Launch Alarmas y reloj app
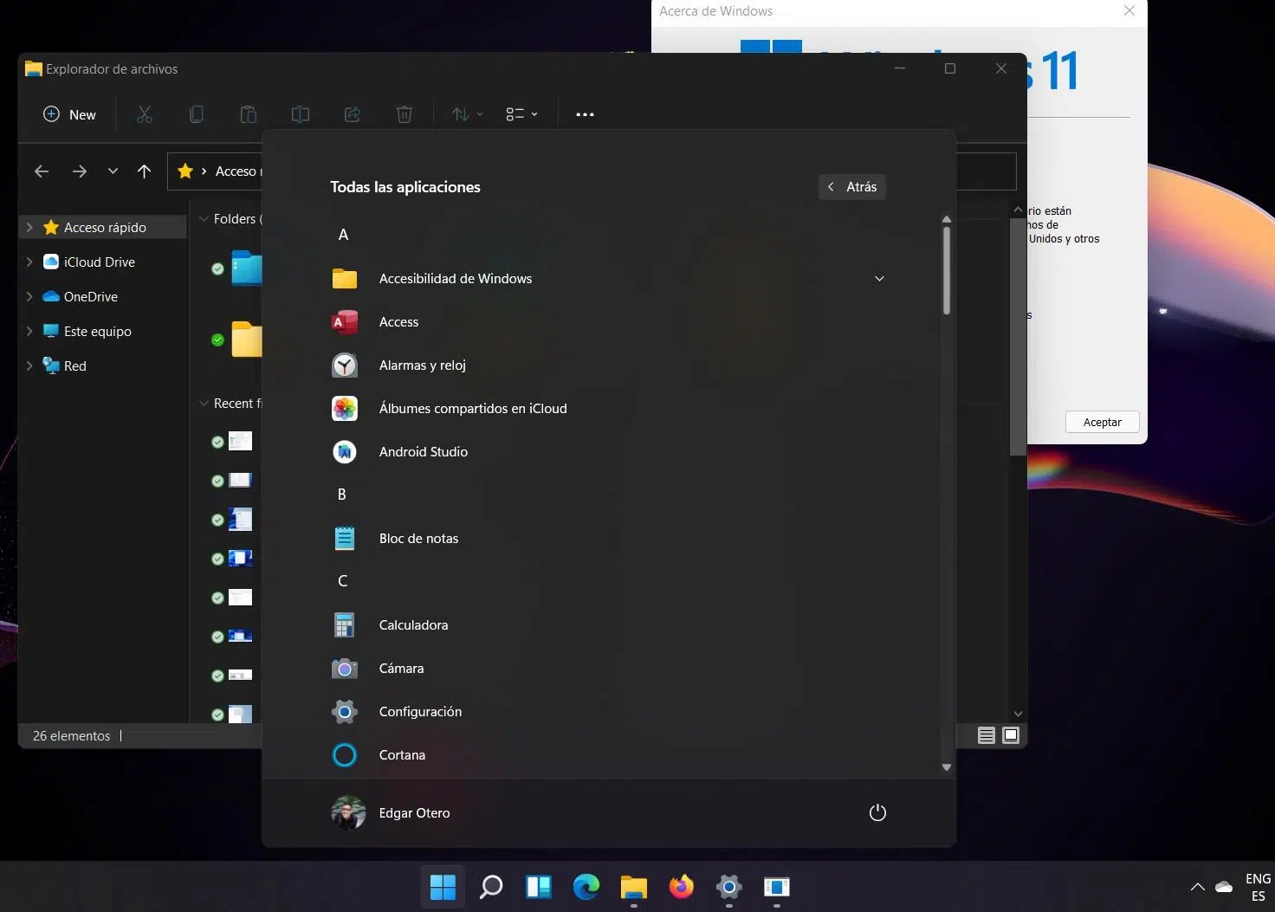Screen dimensions: 1275x912 pos(422,365)
